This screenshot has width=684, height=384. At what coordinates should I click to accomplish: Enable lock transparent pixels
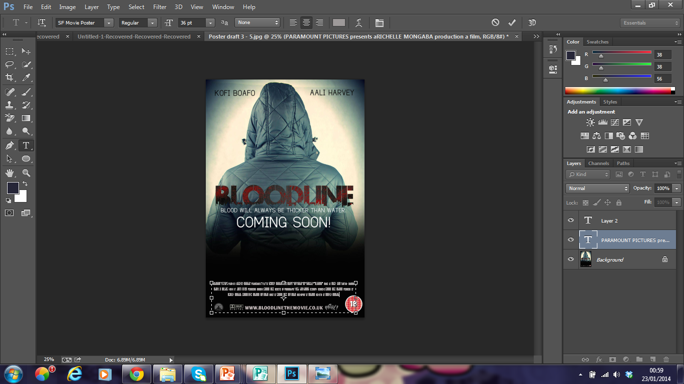pos(585,202)
